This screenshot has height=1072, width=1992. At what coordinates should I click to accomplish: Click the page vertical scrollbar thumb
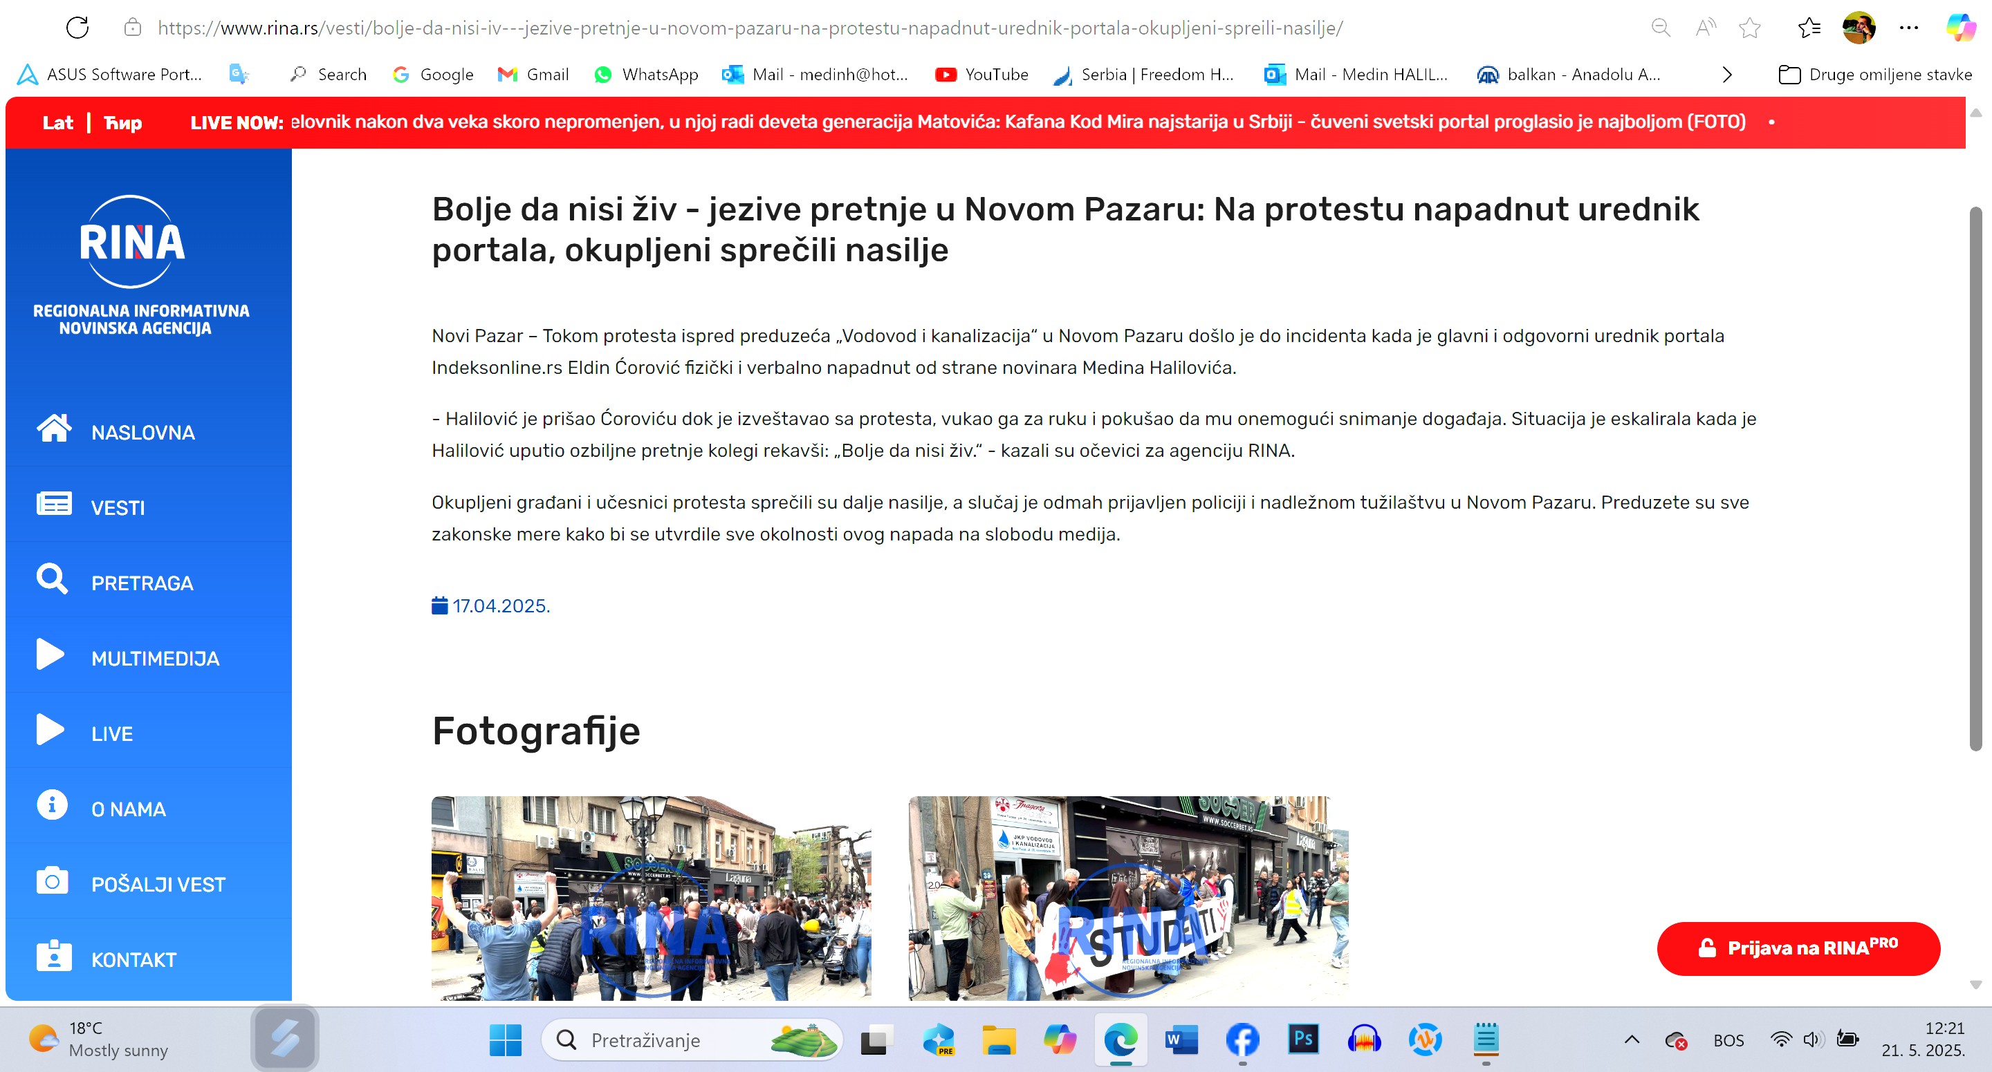click(x=1975, y=479)
